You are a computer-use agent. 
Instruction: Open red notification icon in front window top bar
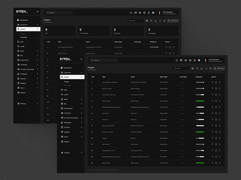195,60
